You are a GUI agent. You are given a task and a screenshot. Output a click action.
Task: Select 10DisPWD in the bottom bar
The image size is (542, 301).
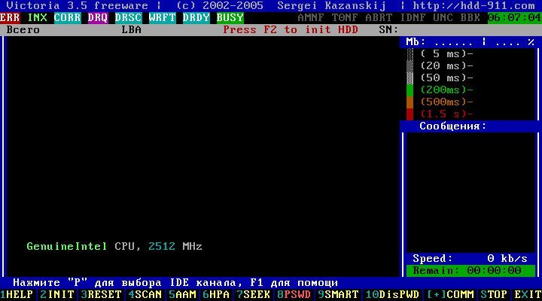(392, 295)
